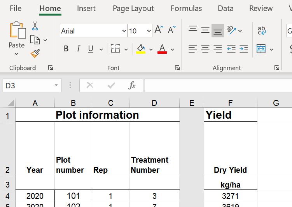Open the Formulas ribbon tab

(186, 9)
